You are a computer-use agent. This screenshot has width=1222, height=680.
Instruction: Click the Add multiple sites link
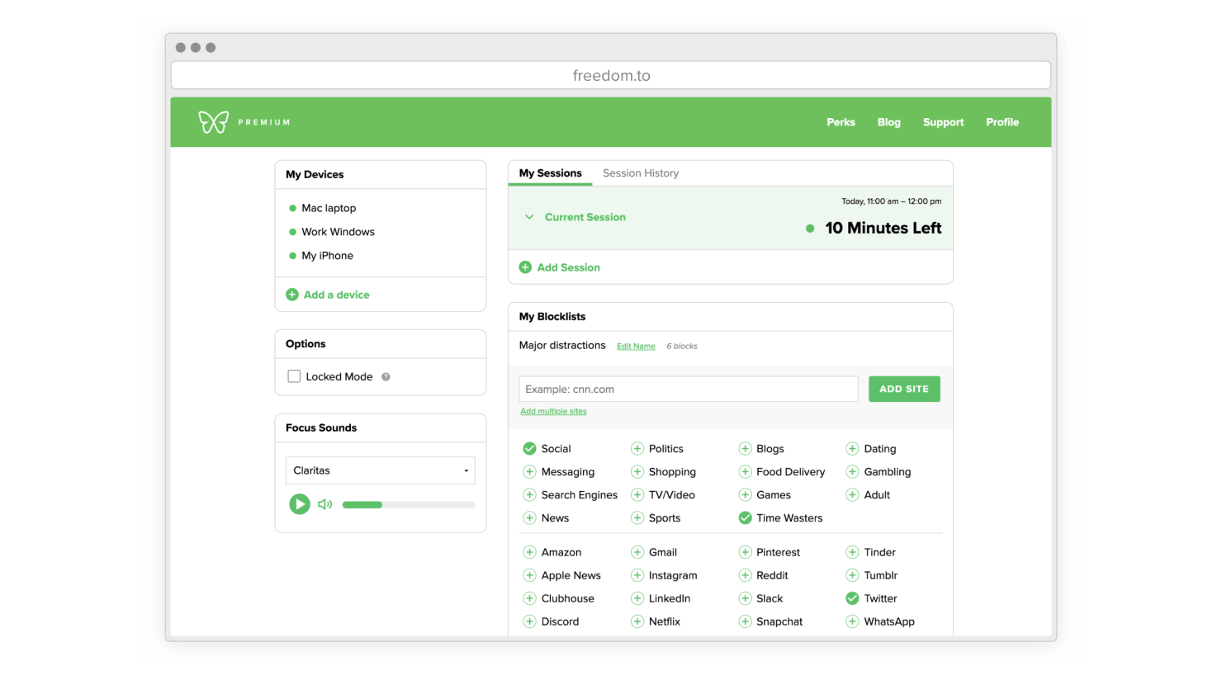pos(553,411)
